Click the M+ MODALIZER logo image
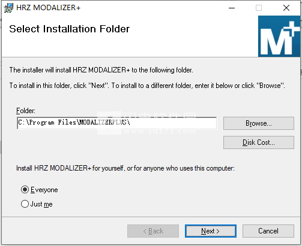302x246 pixels. pyautogui.click(x=279, y=37)
